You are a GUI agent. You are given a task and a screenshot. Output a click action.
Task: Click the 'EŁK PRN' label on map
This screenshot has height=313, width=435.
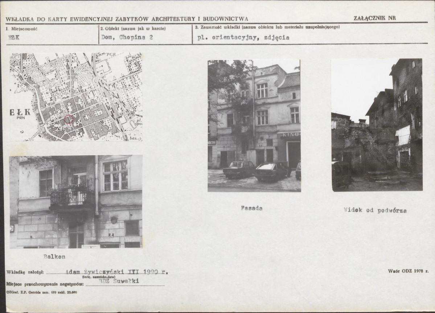21,114
